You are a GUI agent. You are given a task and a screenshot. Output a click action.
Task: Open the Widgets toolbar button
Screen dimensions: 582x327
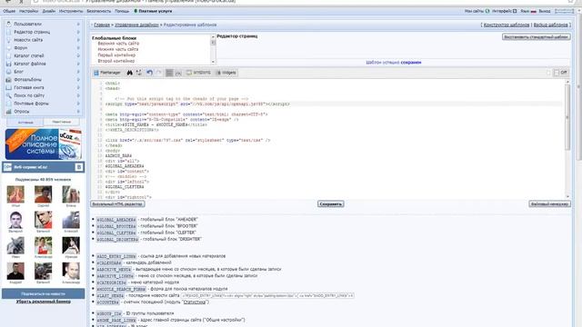click(x=226, y=73)
